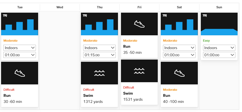
Task: Click the shoe icon on Friday's run
Action: click(x=139, y=24)
